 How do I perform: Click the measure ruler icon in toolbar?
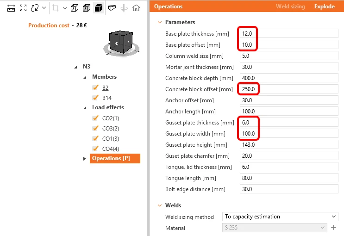[11, 8]
